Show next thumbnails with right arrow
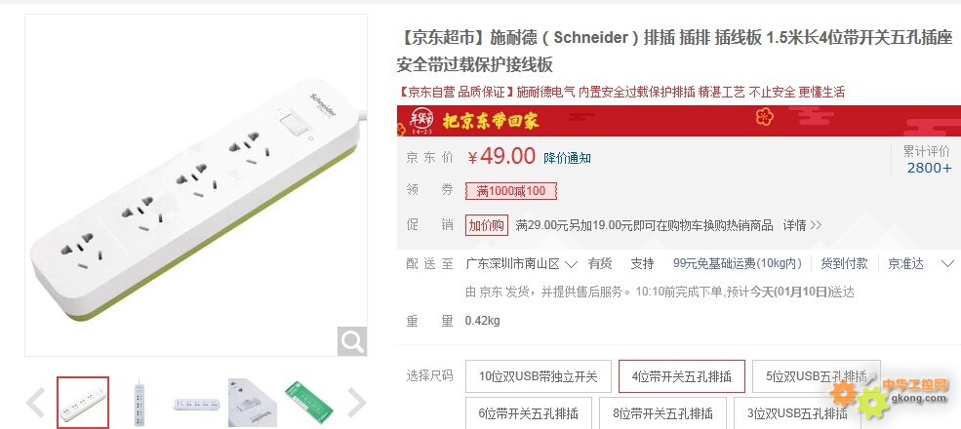Screen dimensions: 961x429 [357, 403]
